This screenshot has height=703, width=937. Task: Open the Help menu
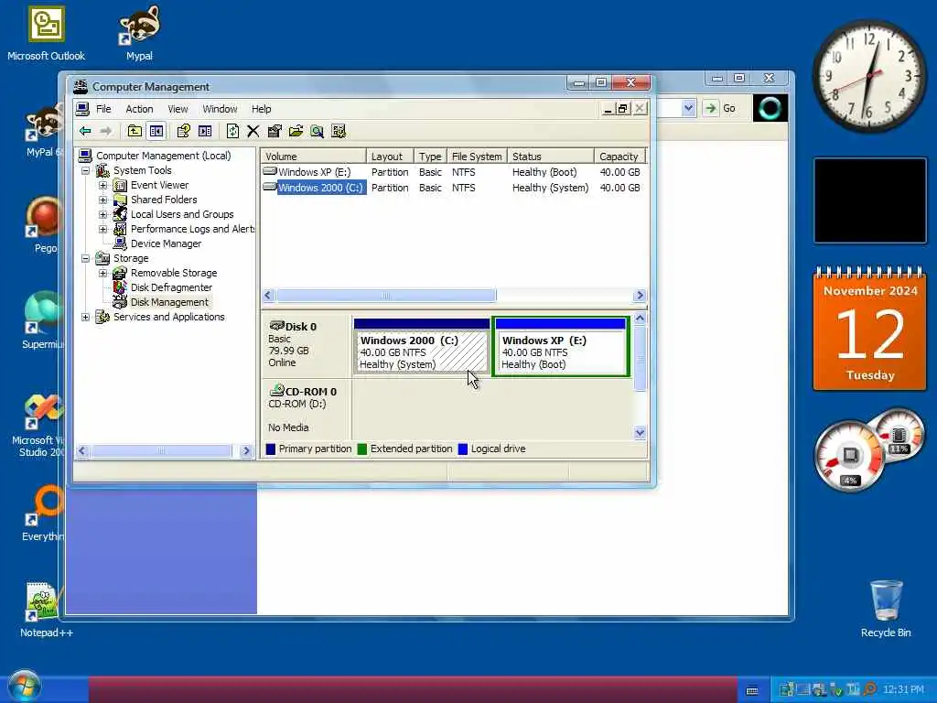pos(261,109)
